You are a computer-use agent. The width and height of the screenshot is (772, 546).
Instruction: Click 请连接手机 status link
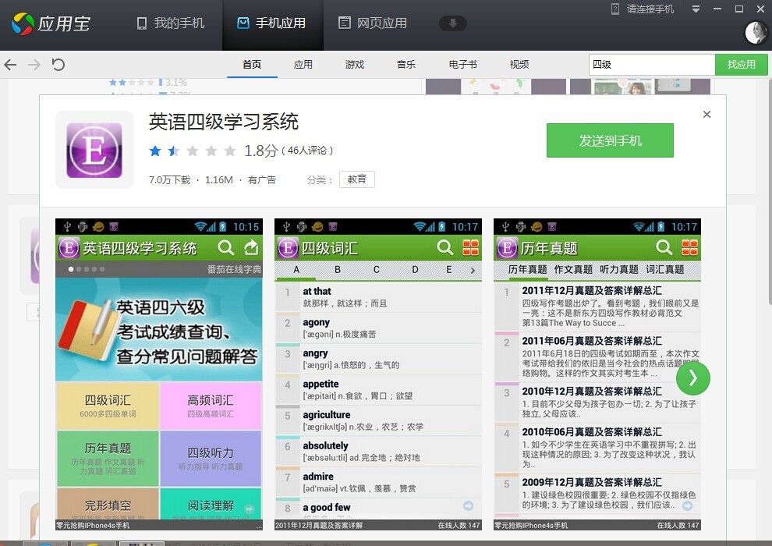[x=643, y=9]
